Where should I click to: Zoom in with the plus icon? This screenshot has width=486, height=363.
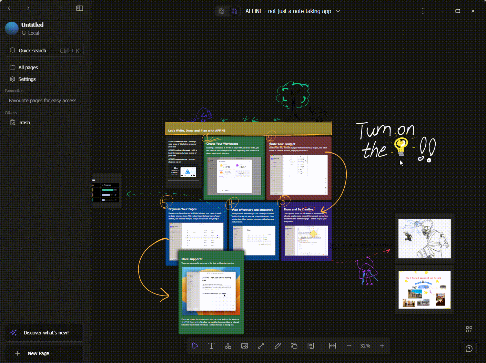click(382, 346)
